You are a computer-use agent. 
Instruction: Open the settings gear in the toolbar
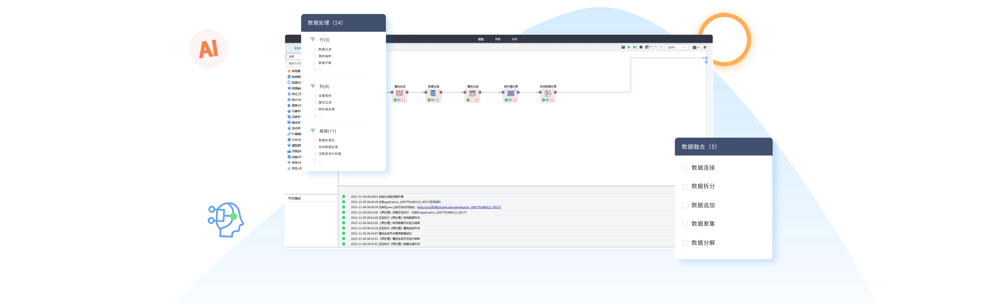(705, 47)
